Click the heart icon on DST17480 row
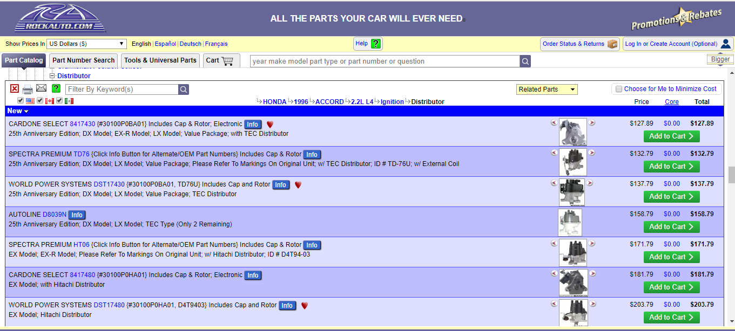 coord(305,306)
